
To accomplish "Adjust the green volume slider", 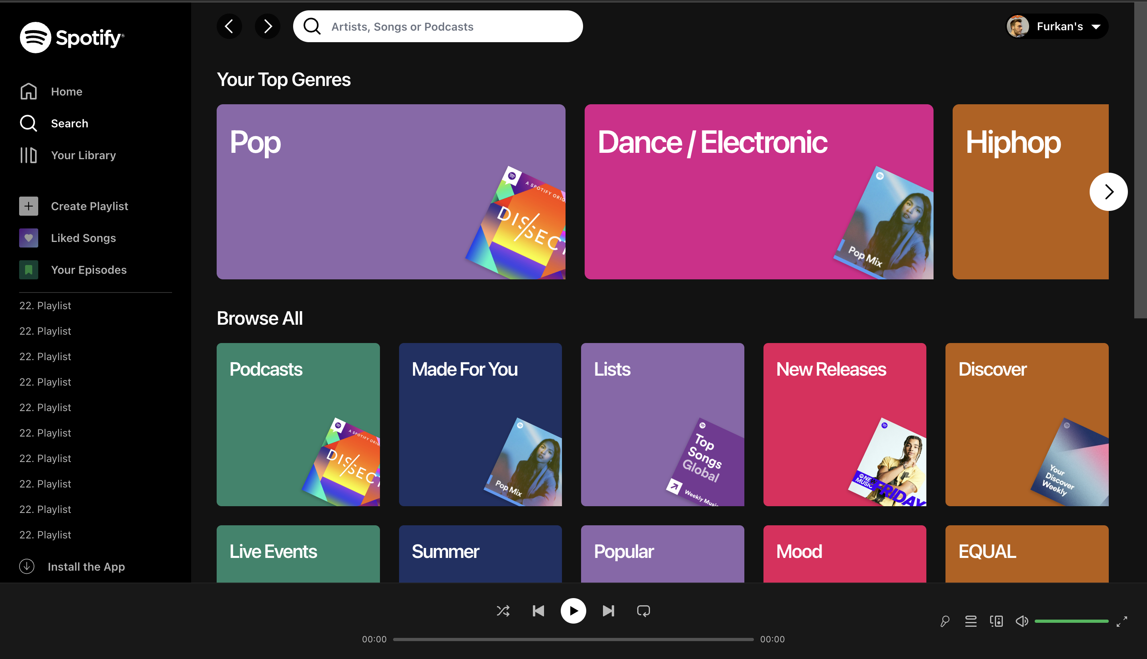I will click(1071, 621).
